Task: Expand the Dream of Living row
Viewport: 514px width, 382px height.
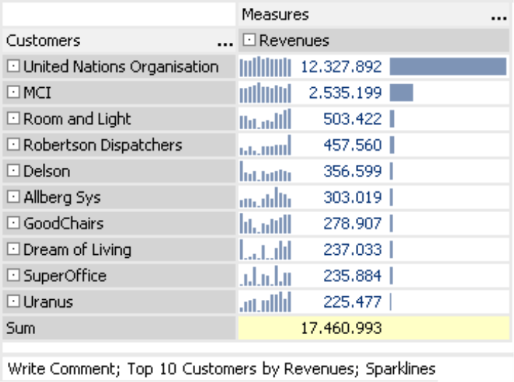Action: pos(13,249)
